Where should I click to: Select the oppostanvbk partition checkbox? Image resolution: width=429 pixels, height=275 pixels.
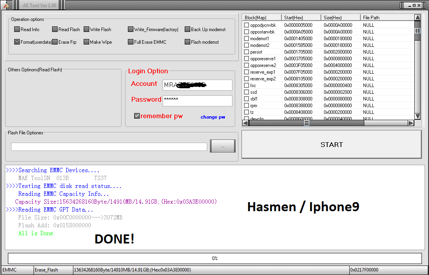click(x=247, y=32)
